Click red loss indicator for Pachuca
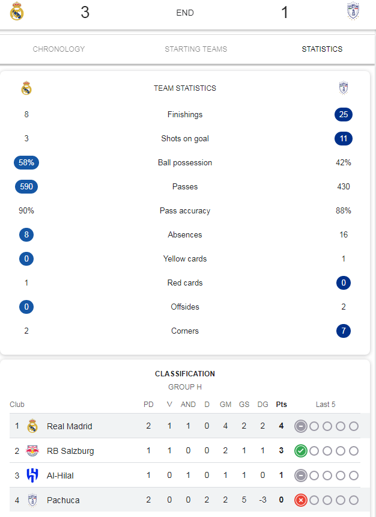This screenshot has width=376, height=517. (x=300, y=500)
